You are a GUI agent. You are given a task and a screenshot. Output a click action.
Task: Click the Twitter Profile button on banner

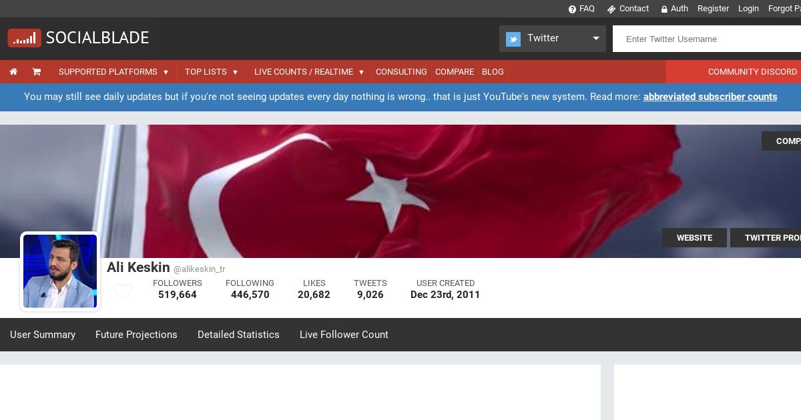(x=766, y=238)
